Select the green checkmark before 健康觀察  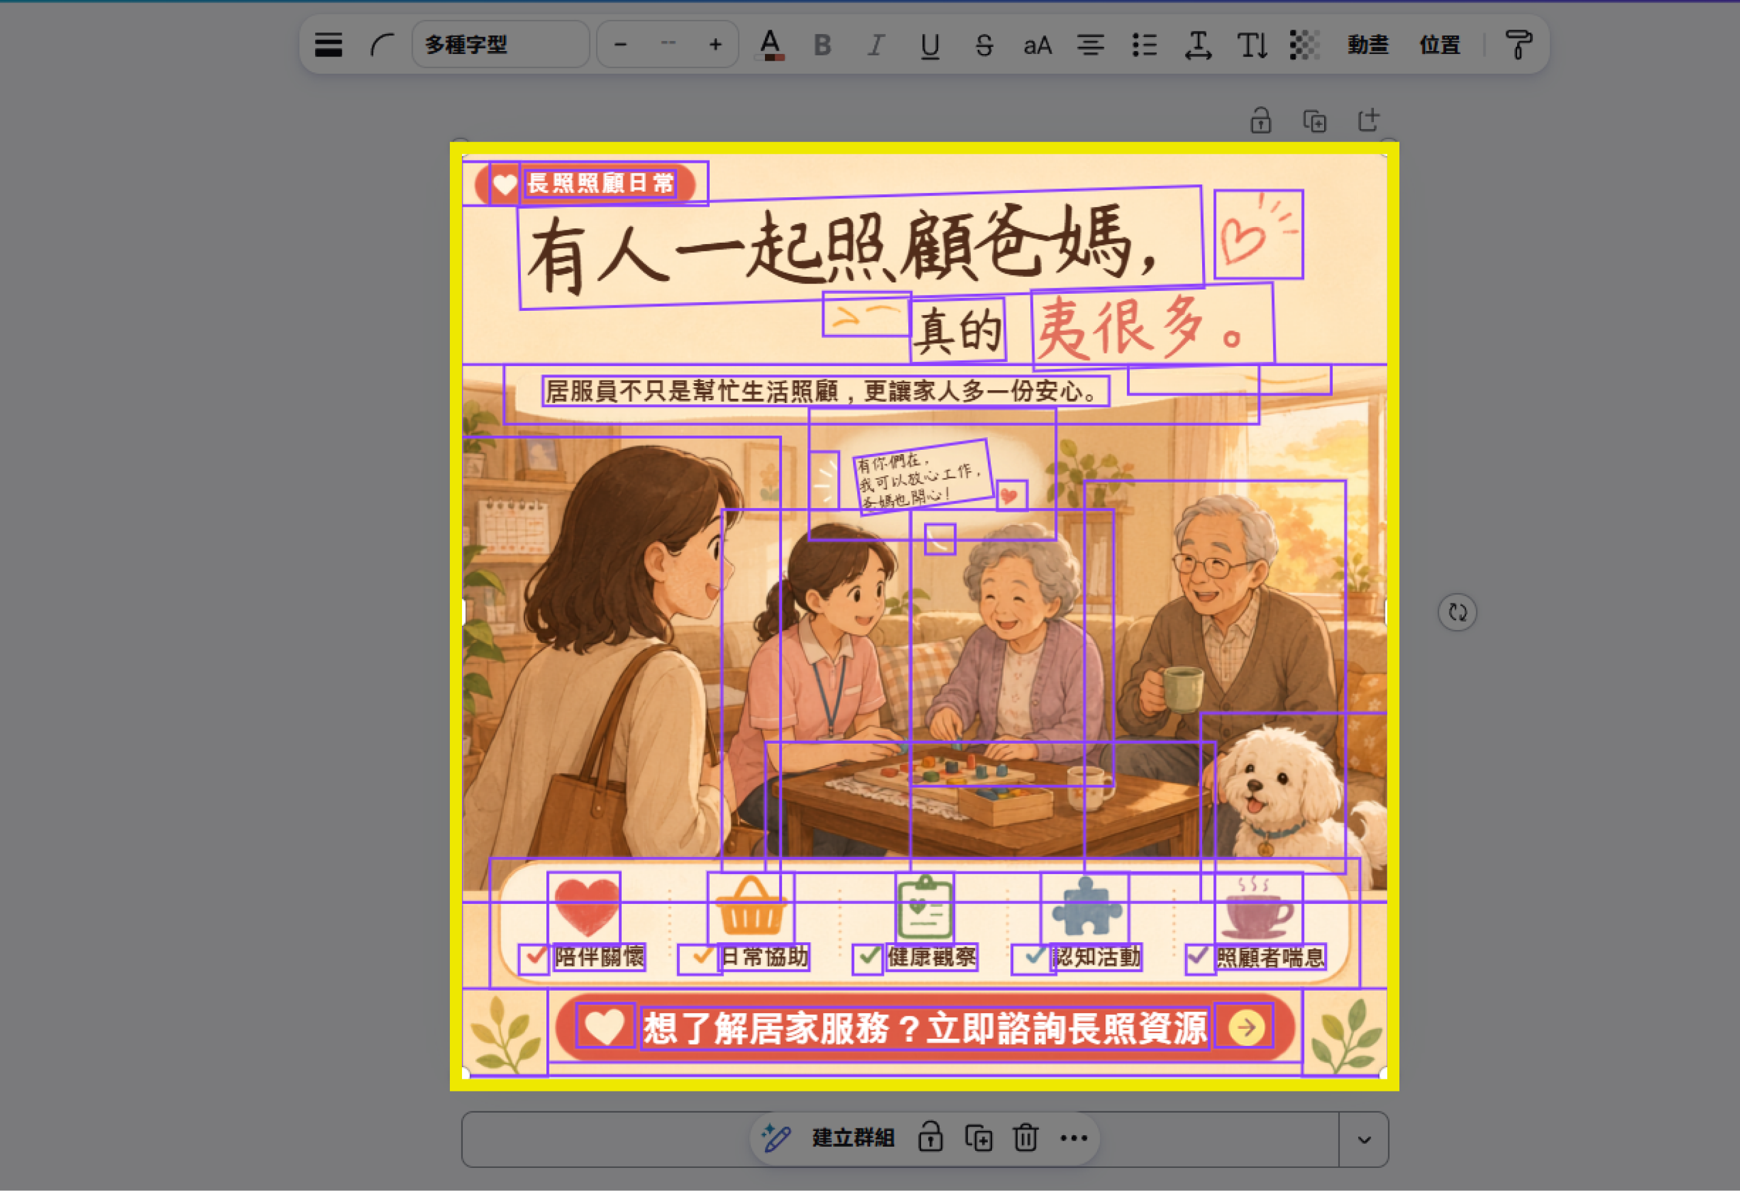click(868, 959)
